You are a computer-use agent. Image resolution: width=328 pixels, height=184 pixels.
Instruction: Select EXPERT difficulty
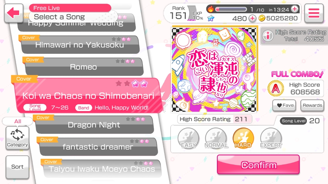(x=271, y=138)
